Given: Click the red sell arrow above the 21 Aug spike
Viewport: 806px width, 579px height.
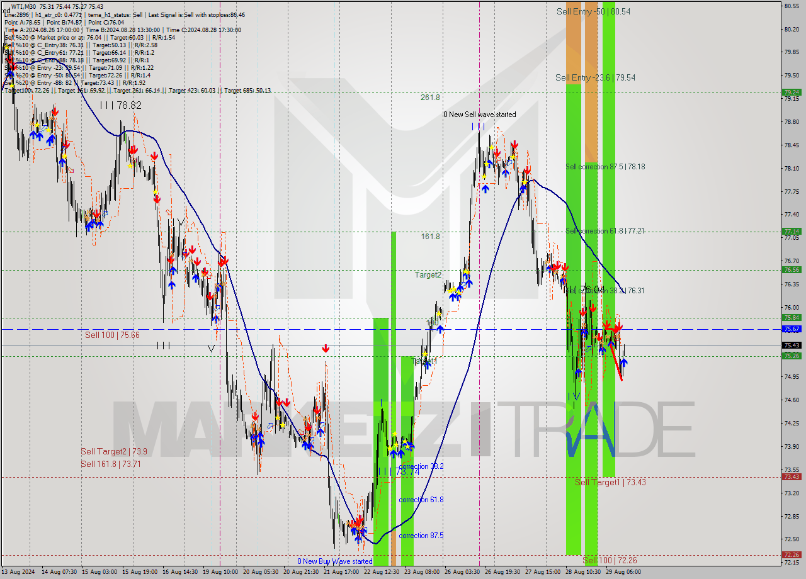Looking at the screenshot, I should (x=326, y=349).
